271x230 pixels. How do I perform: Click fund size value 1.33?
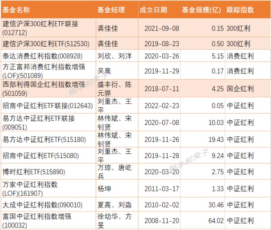click(x=218, y=188)
